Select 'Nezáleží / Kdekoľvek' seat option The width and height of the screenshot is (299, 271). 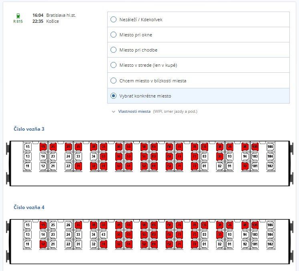pyautogui.click(x=113, y=20)
